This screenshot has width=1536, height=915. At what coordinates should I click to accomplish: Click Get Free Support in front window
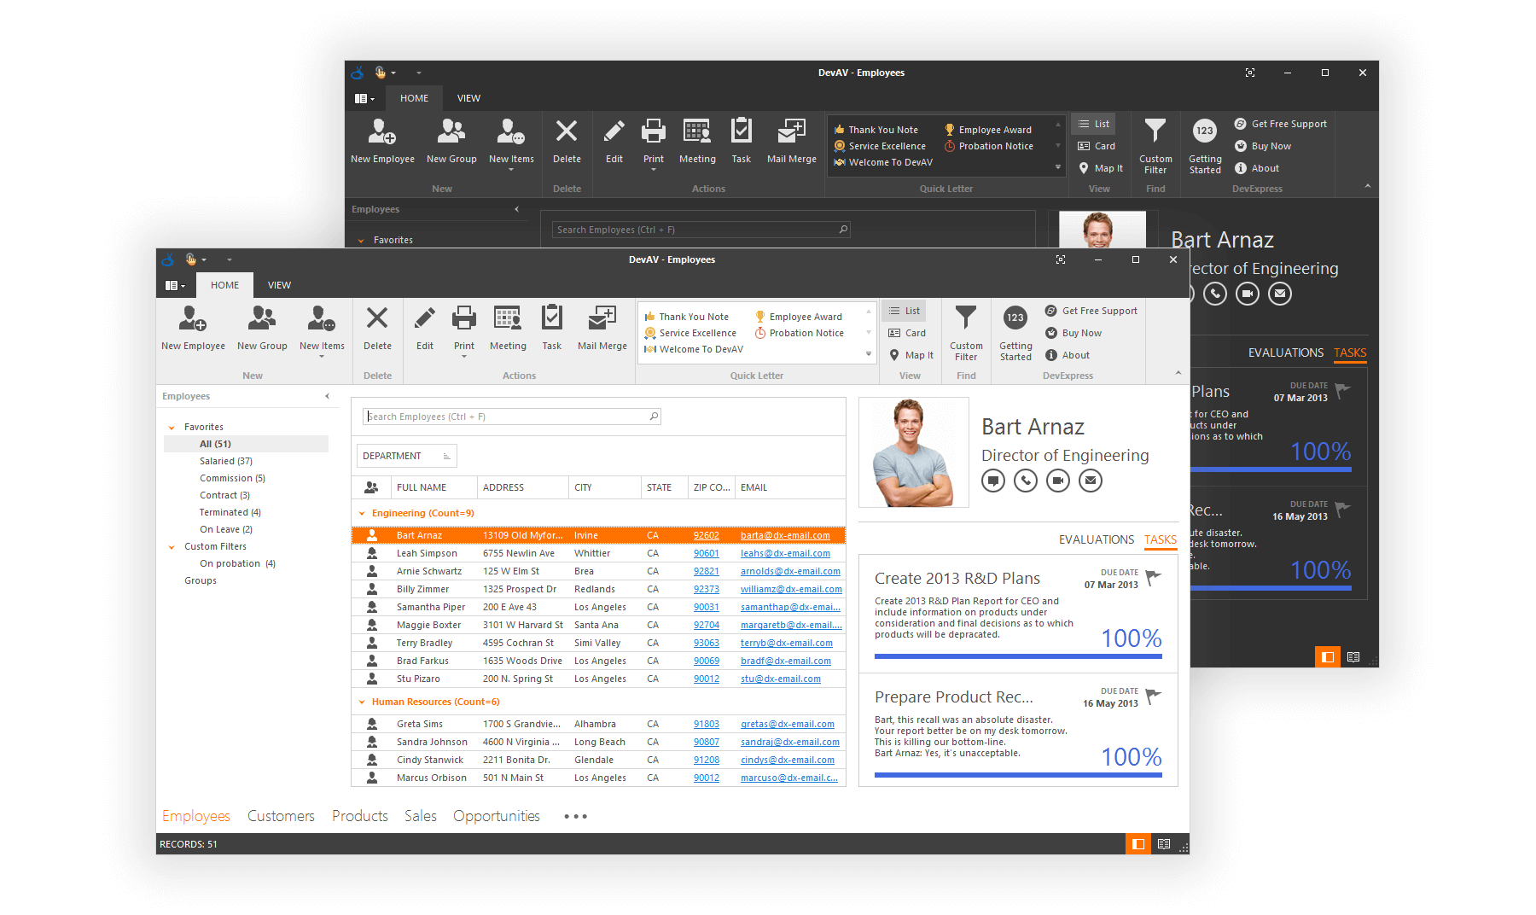pos(1091,311)
